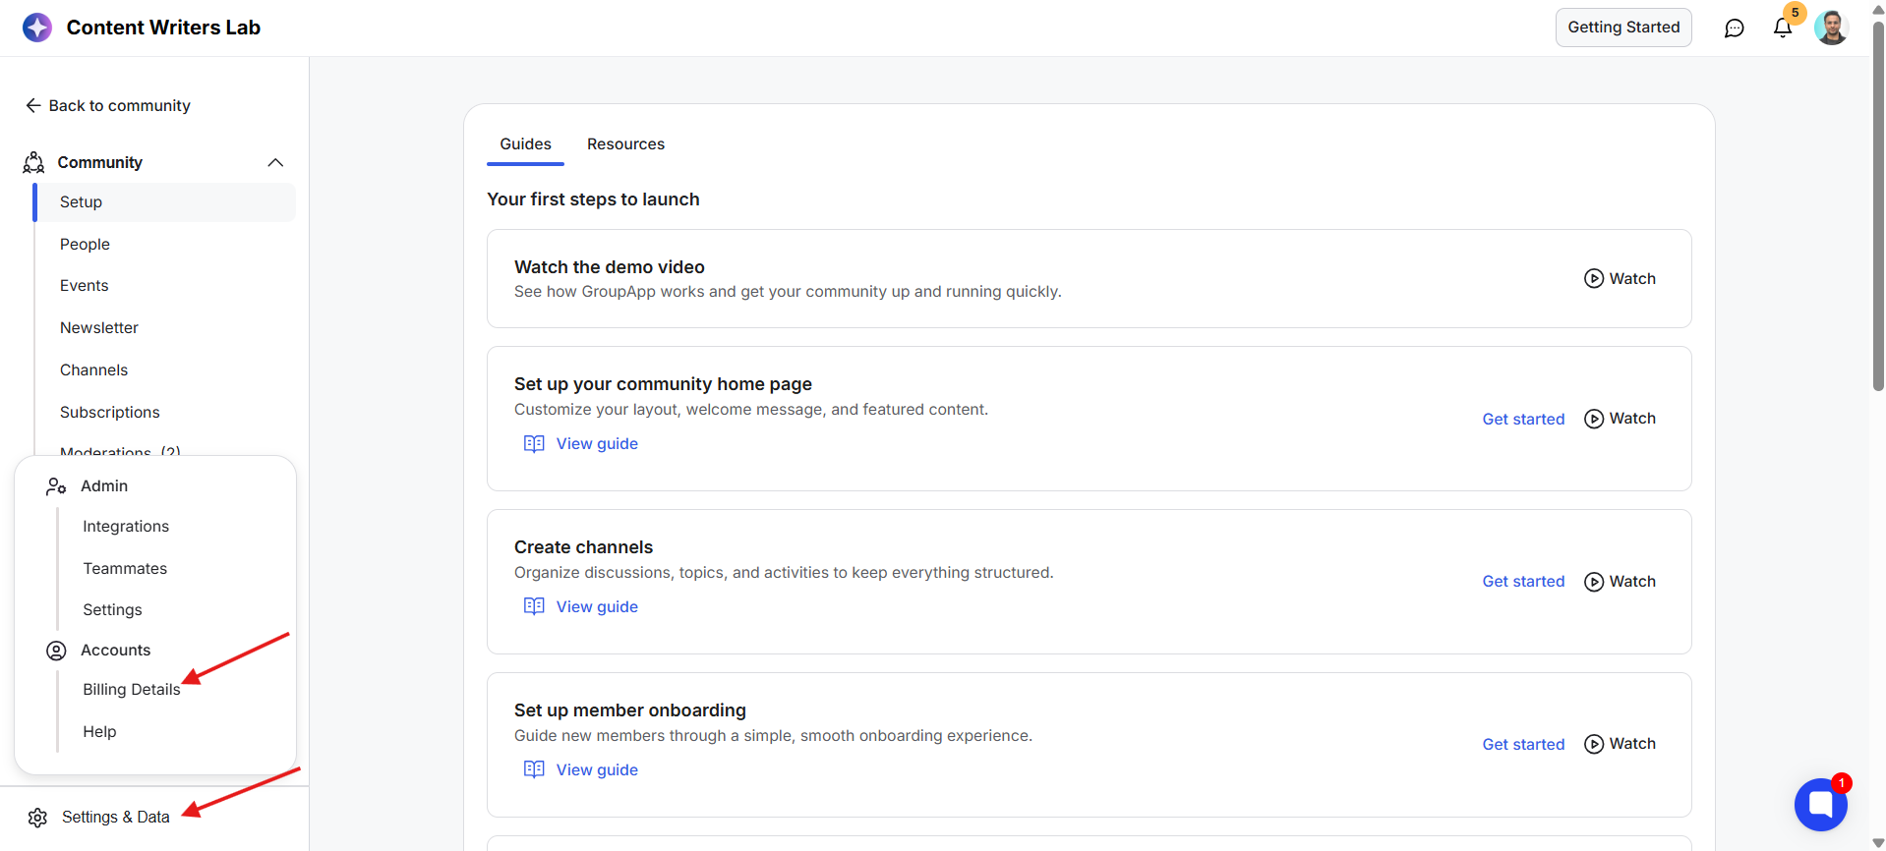1886x851 pixels.
Task: Open the Admin section in popup menu
Action: coord(104,485)
